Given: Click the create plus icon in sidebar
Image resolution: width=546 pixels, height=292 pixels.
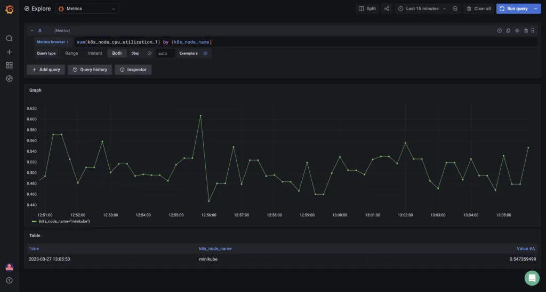Looking at the screenshot, I should (10, 52).
